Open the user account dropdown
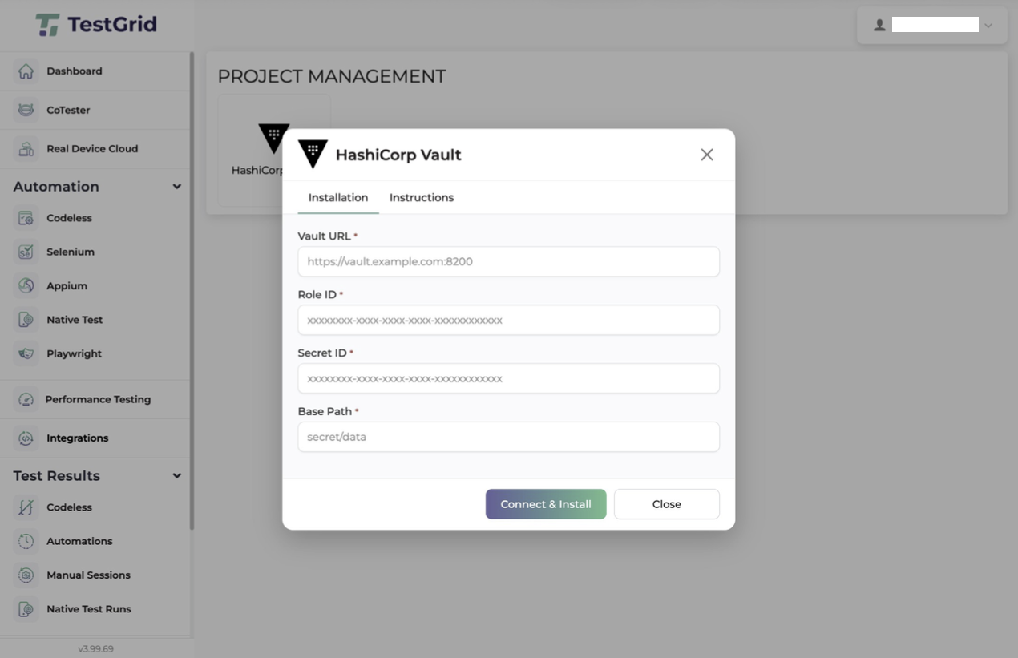The height and width of the screenshot is (658, 1018). pos(932,26)
